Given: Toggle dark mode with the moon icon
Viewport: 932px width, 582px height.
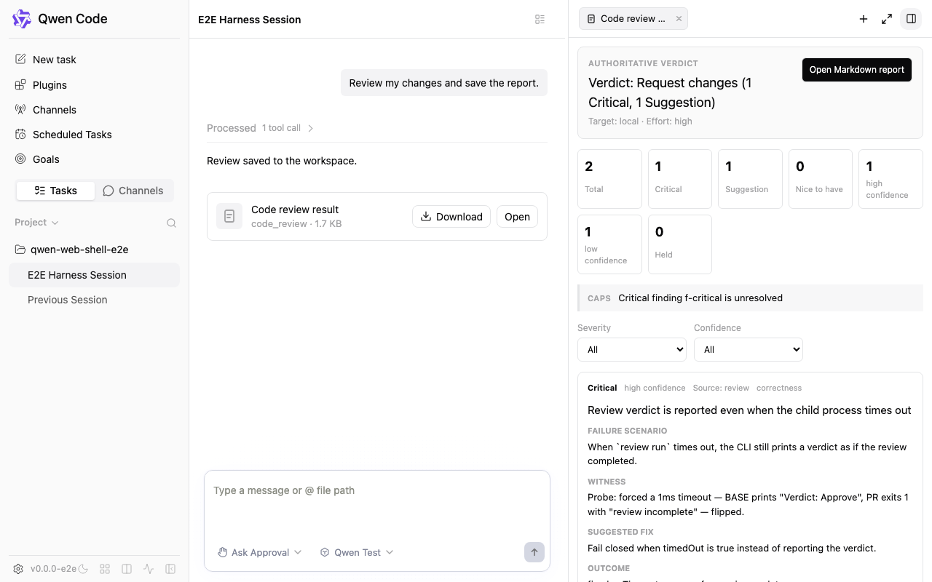Looking at the screenshot, I should 83,569.
